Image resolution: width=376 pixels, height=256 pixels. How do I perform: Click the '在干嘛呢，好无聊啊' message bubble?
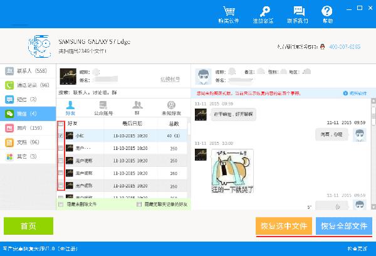tap(233, 114)
